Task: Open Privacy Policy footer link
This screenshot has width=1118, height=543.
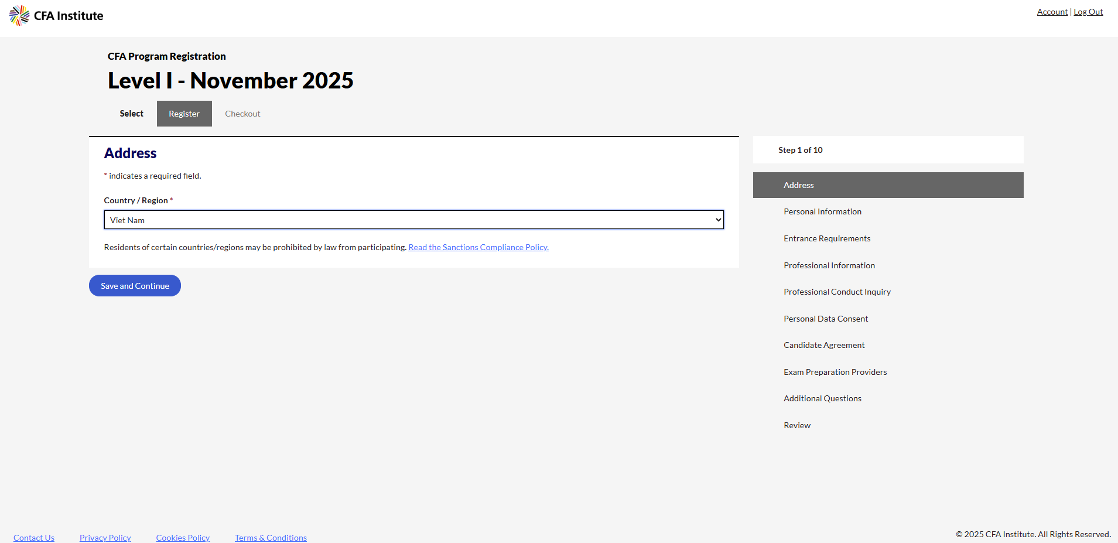Action: [105, 538]
